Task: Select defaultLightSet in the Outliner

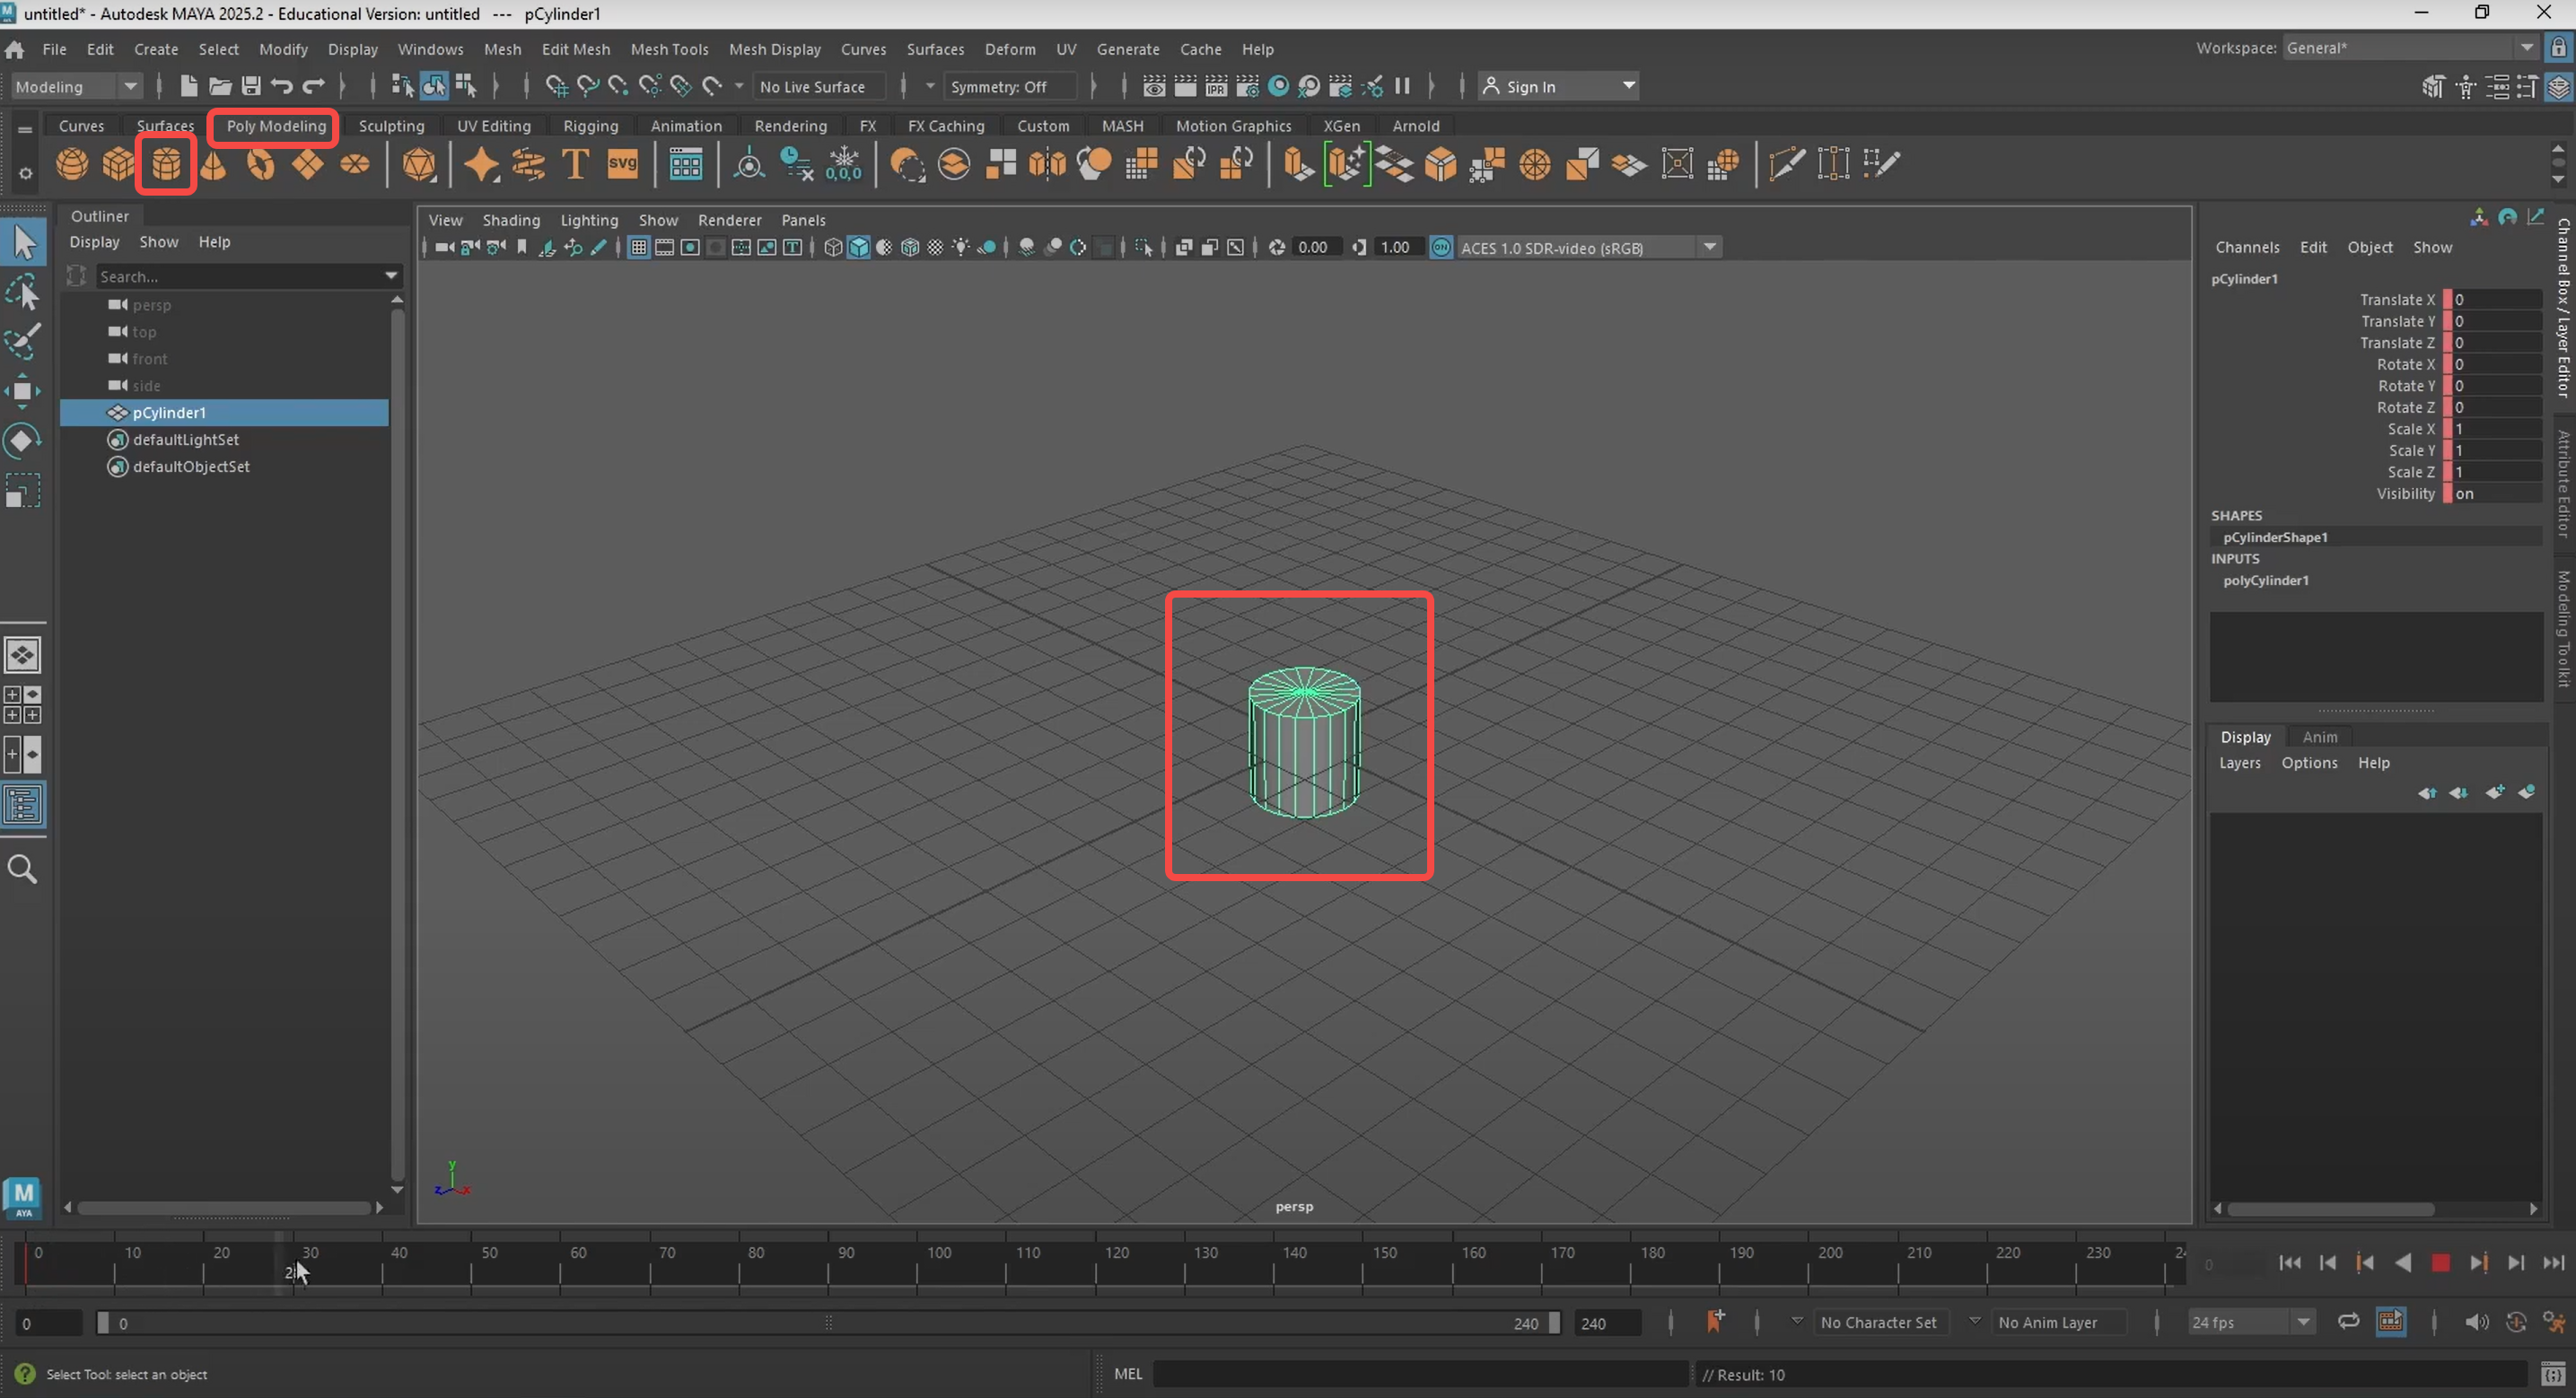Action: click(186, 439)
